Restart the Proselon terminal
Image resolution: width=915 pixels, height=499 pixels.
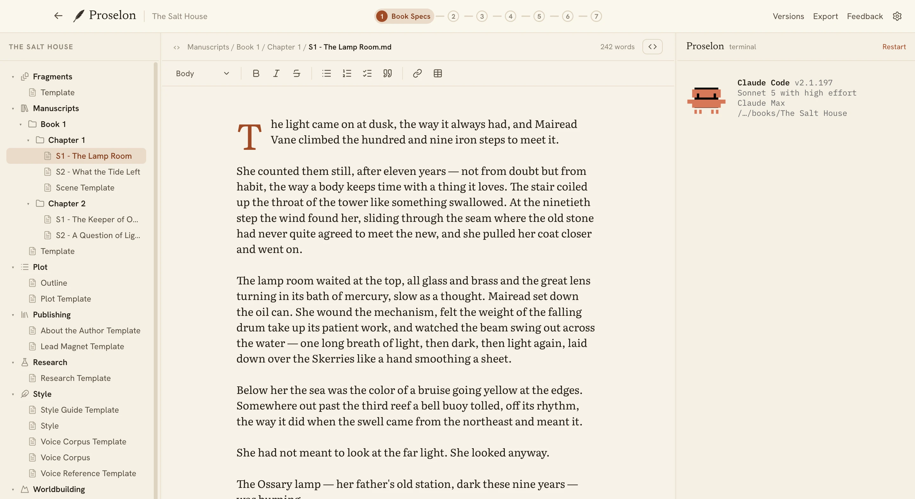894,47
